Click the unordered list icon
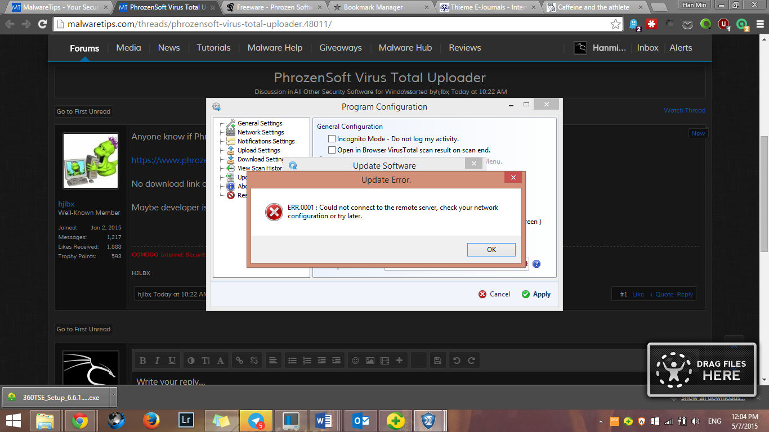 [292, 361]
